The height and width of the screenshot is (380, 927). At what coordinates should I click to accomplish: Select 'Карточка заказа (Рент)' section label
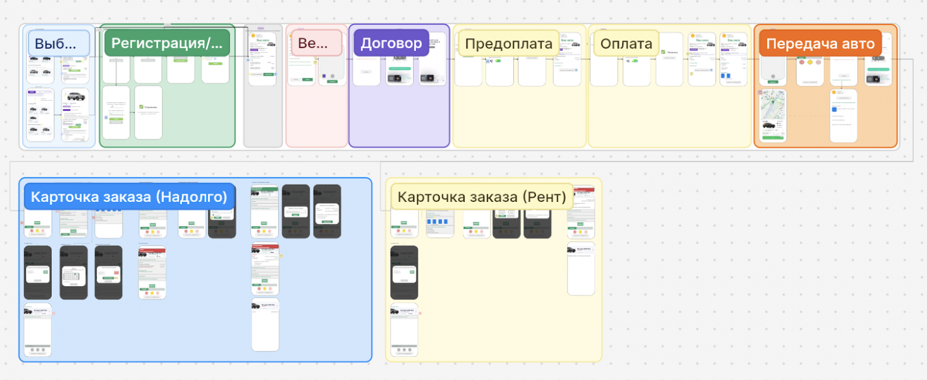(x=482, y=197)
